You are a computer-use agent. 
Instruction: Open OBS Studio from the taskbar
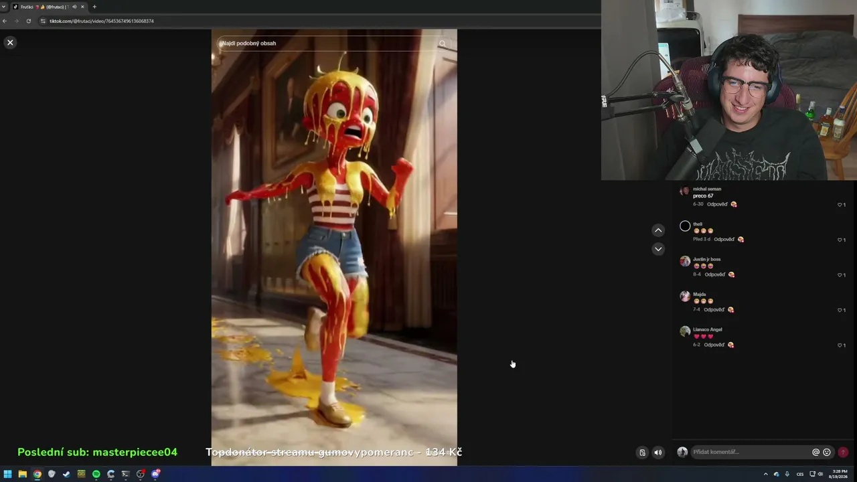(x=141, y=474)
